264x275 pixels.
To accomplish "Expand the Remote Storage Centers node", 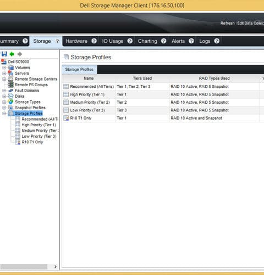I will click(x=4, y=79).
